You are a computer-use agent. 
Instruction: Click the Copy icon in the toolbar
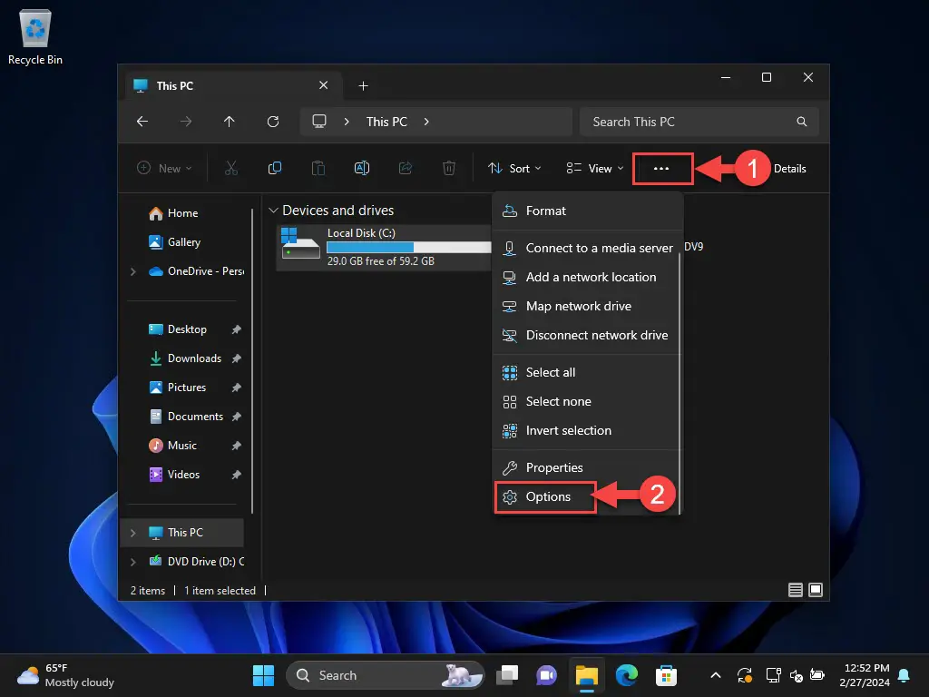(x=275, y=168)
